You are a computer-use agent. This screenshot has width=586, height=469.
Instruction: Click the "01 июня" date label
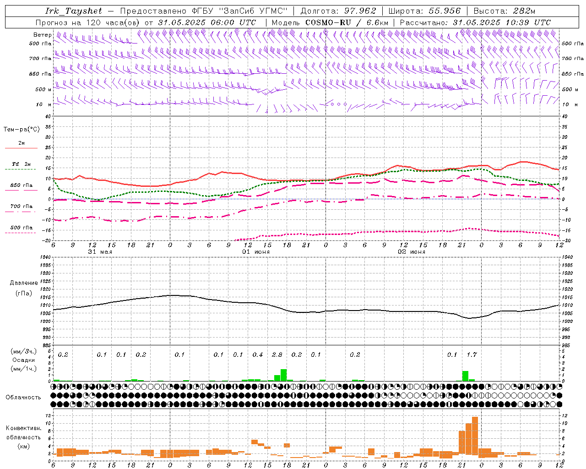[x=256, y=252]
